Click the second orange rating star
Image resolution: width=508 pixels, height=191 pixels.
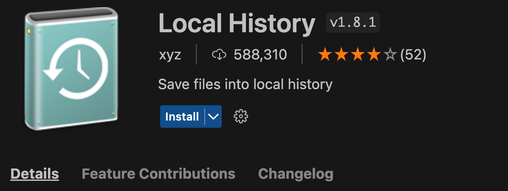pyautogui.click(x=341, y=55)
